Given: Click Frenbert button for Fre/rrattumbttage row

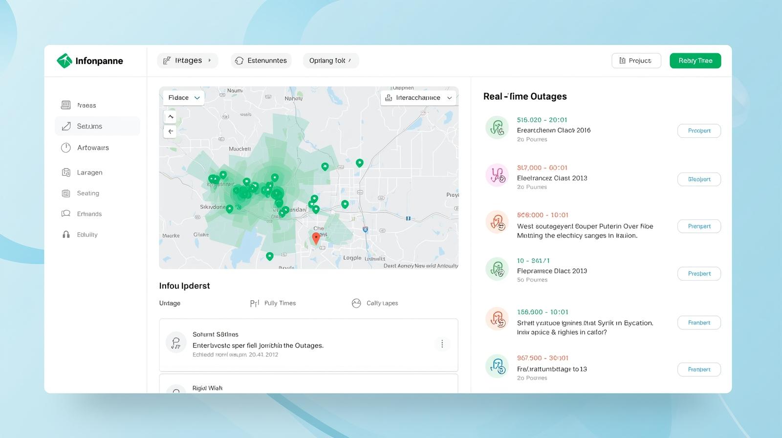Looking at the screenshot, I should coord(699,370).
